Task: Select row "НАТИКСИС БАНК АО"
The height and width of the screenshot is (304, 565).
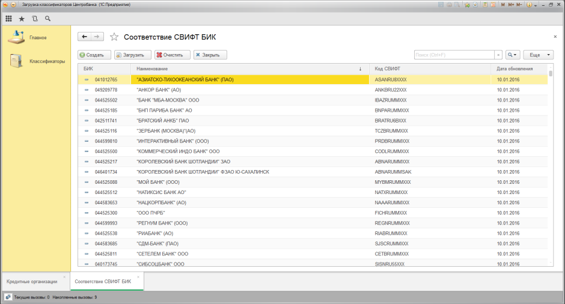Action: [313, 192]
